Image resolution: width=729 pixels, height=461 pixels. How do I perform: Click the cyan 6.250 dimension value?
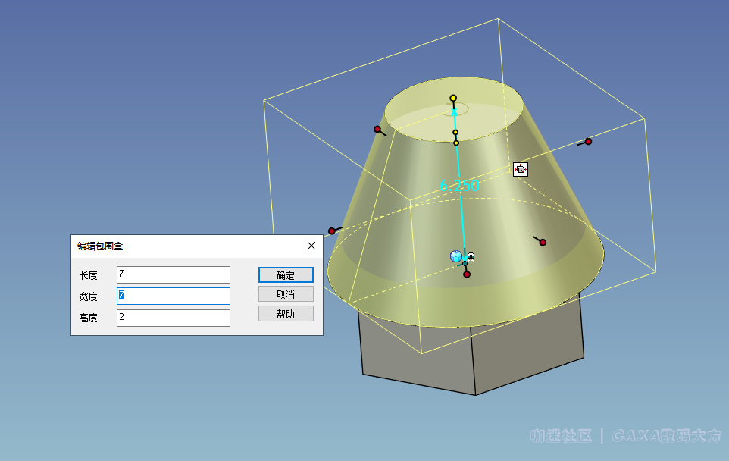(x=459, y=186)
